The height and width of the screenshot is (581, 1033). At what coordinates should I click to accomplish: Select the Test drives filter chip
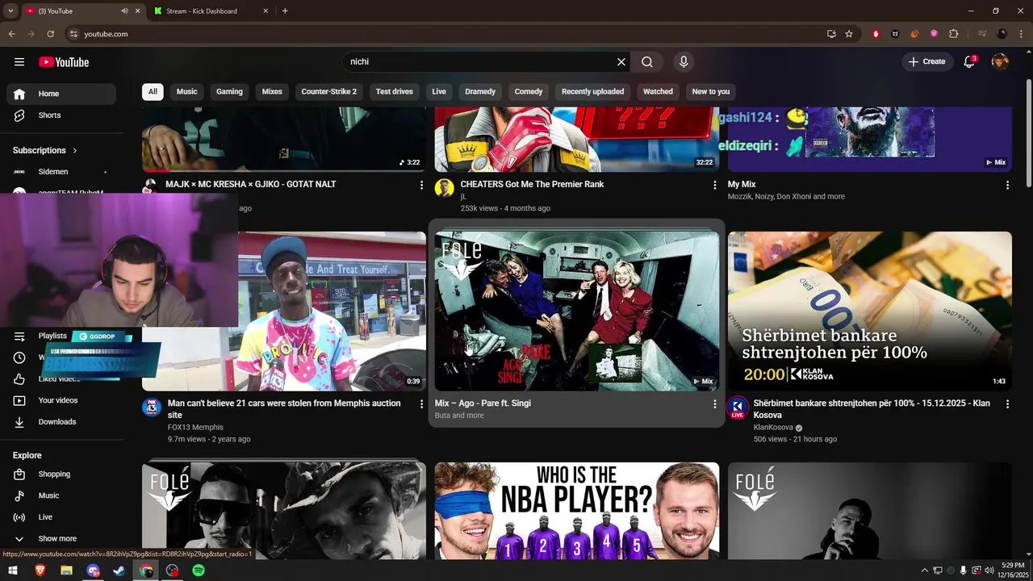pyautogui.click(x=395, y=92)
